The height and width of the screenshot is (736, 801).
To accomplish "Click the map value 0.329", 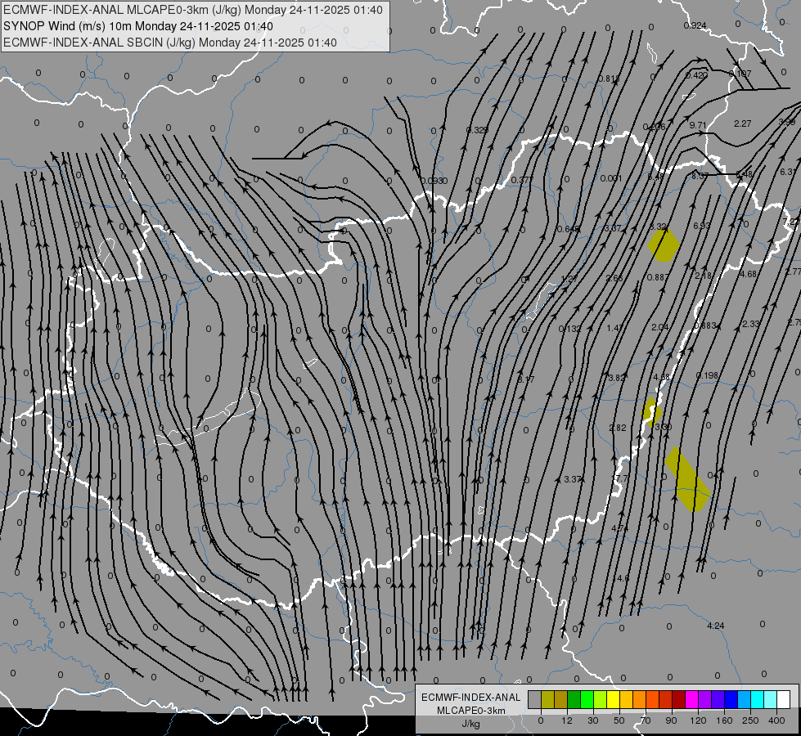I will tap(477, 130).
